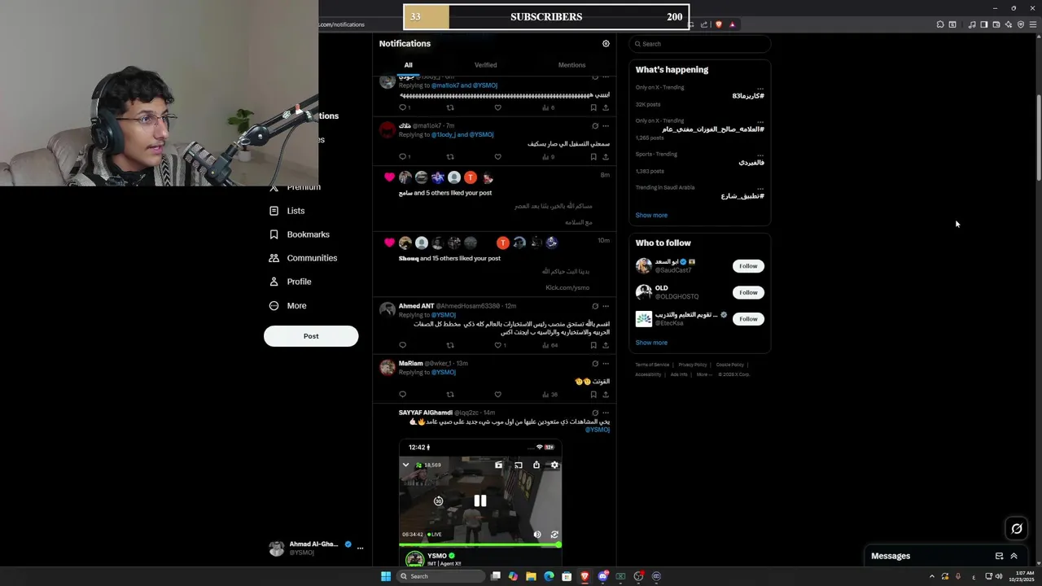Open Brave Leo AI icon

point(1008,24)
